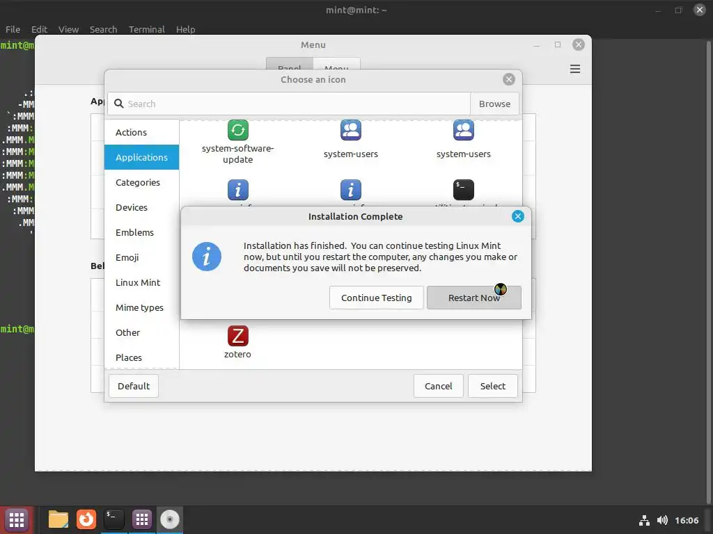Open the hamburger menu in the Menu window
This screenshot has width=713, height=534.
point(574,69)
